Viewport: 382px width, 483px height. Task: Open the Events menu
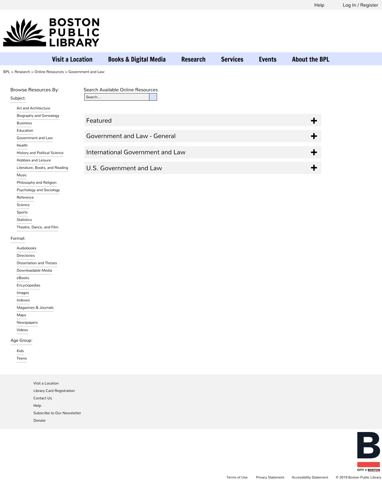click(x=268, y=59)
